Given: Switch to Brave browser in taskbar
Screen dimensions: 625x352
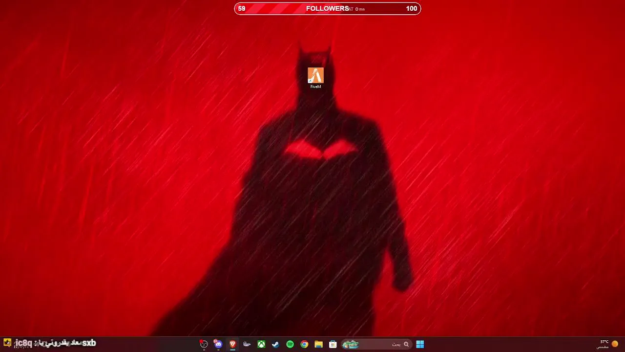Looking at the screenshot, I should 232,344.
